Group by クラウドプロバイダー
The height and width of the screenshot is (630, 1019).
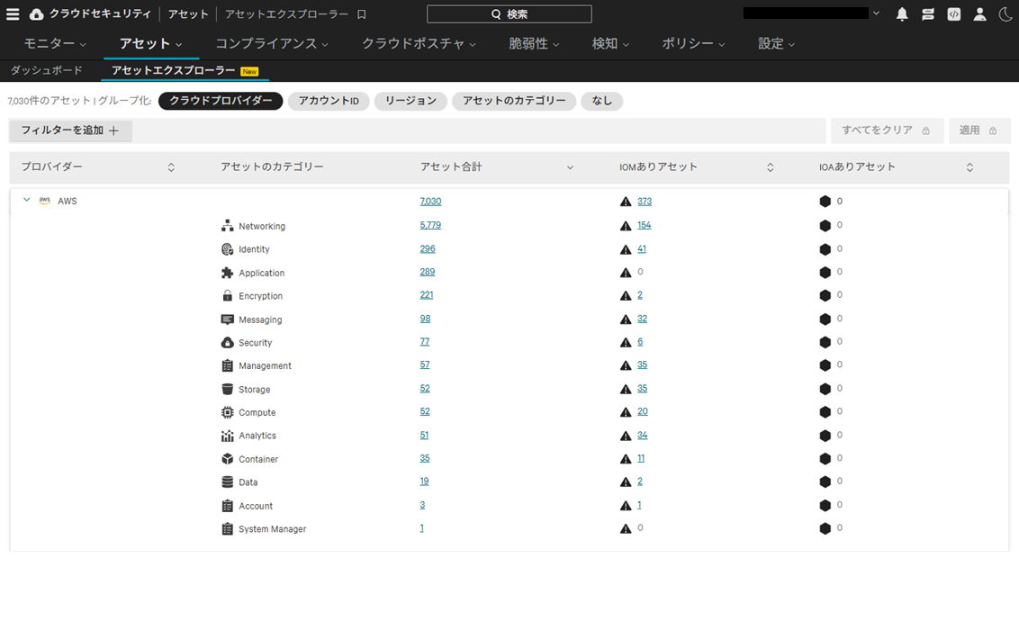[x=221, y=101]
